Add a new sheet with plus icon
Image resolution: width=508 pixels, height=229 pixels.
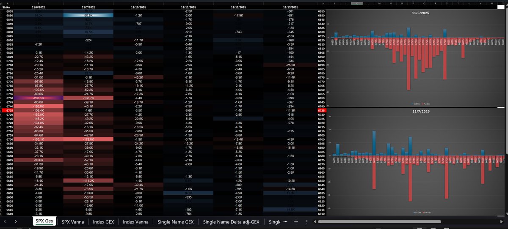[296, 221]
